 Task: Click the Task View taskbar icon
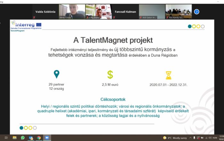tap(6, 137)
